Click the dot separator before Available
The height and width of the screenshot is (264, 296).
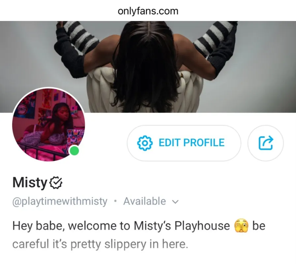[115, 201]
